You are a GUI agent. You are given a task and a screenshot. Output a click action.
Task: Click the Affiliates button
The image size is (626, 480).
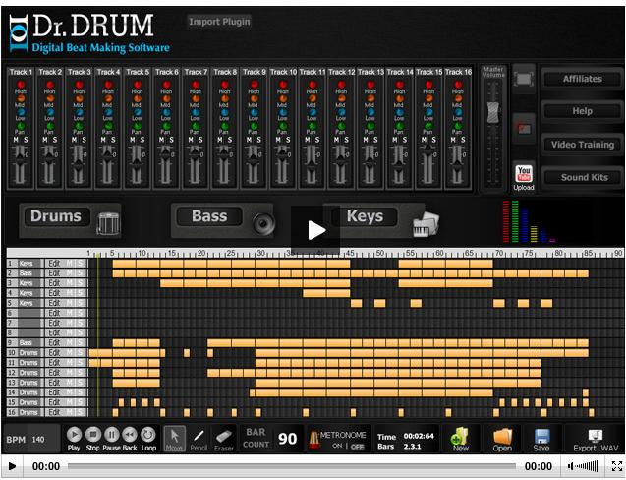pos(583,79)
